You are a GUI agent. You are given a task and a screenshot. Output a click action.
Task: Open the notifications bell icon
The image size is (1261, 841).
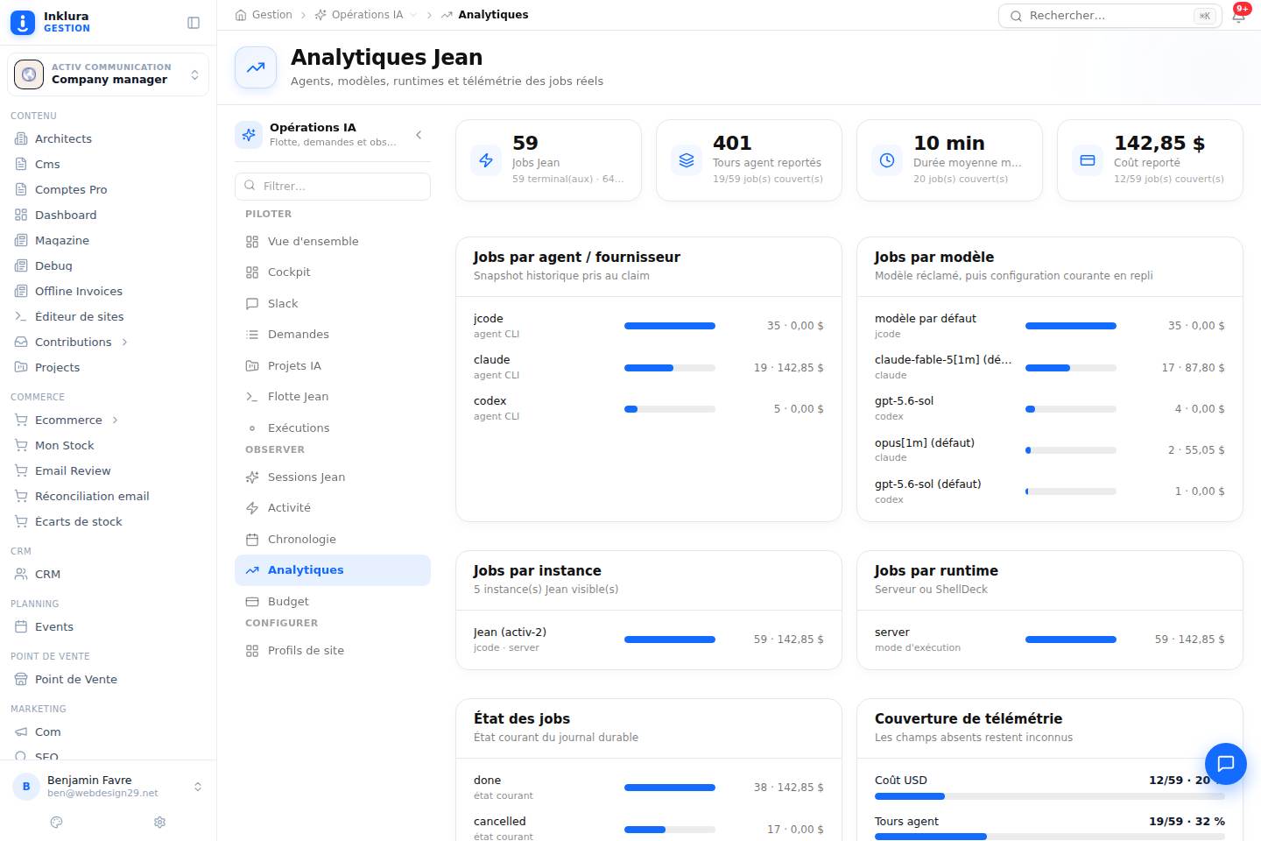click(1239, 16)
